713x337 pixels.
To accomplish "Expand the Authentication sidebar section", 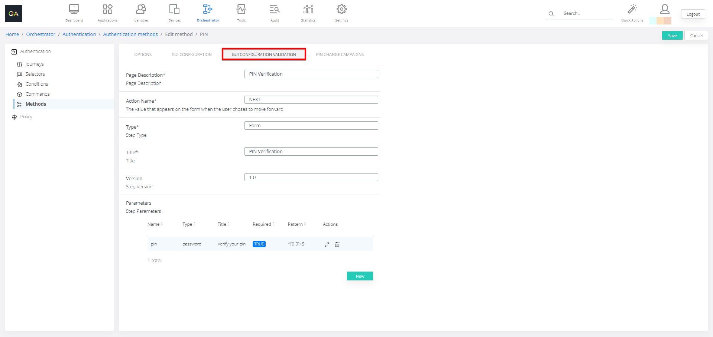I will [35, 51].
